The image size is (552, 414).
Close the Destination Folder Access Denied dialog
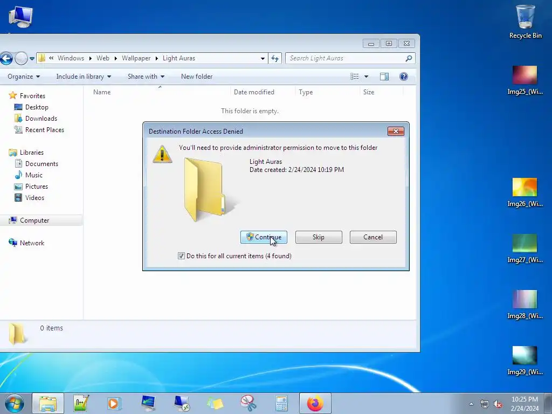tap(396, 132)
